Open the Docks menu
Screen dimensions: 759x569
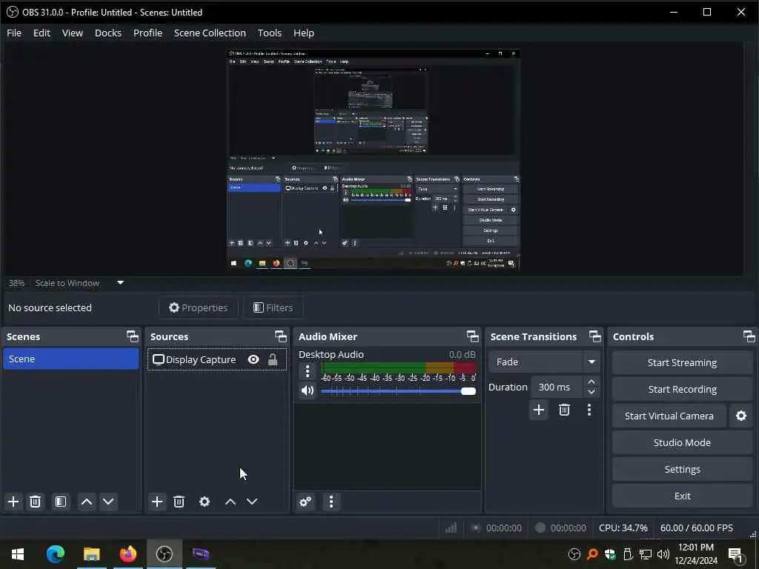pyautogui.click(x=108, y=33)
